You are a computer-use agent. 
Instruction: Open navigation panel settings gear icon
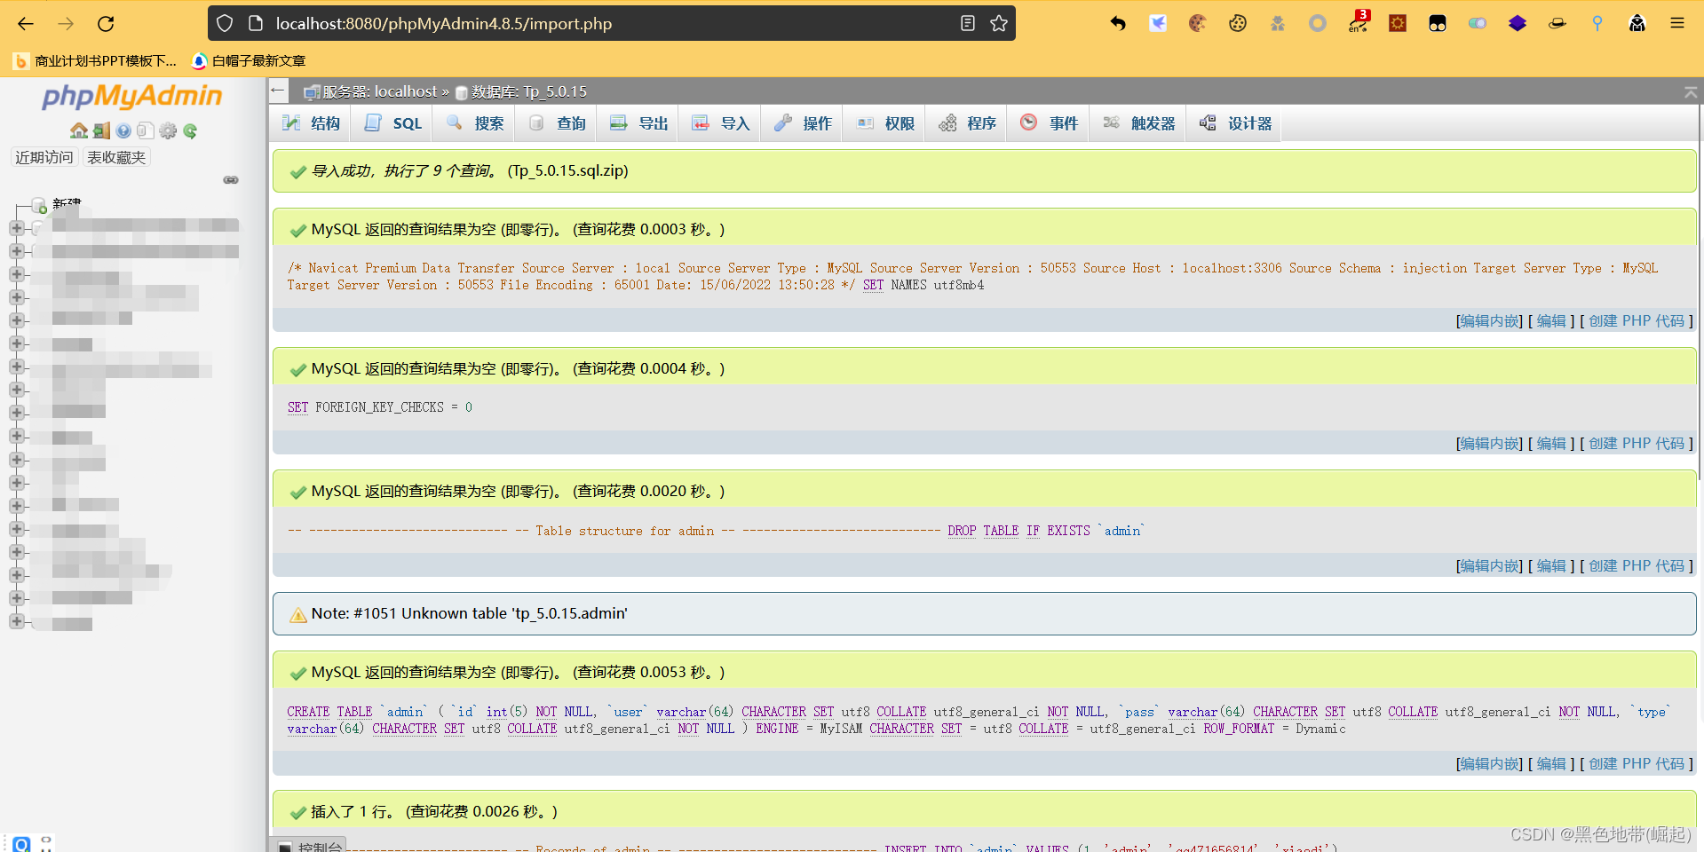[168, 131]
